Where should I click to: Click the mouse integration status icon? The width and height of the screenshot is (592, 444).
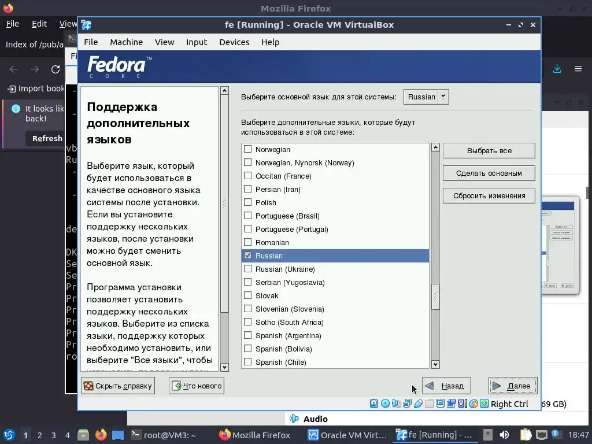(x=473, y=403)
